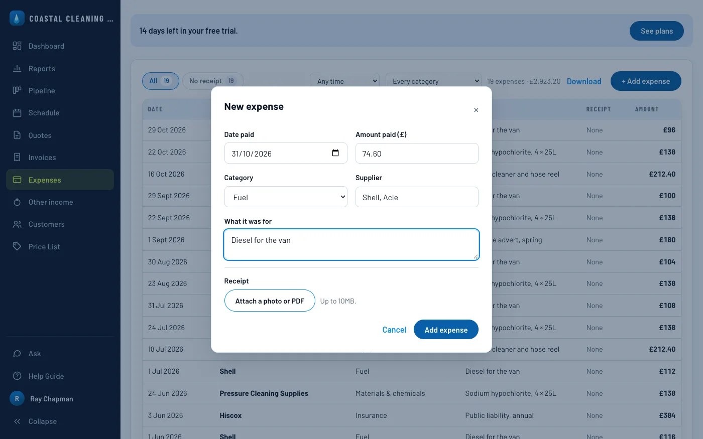
Task: Click the Pipeline board icon
Action: [17, 91]
